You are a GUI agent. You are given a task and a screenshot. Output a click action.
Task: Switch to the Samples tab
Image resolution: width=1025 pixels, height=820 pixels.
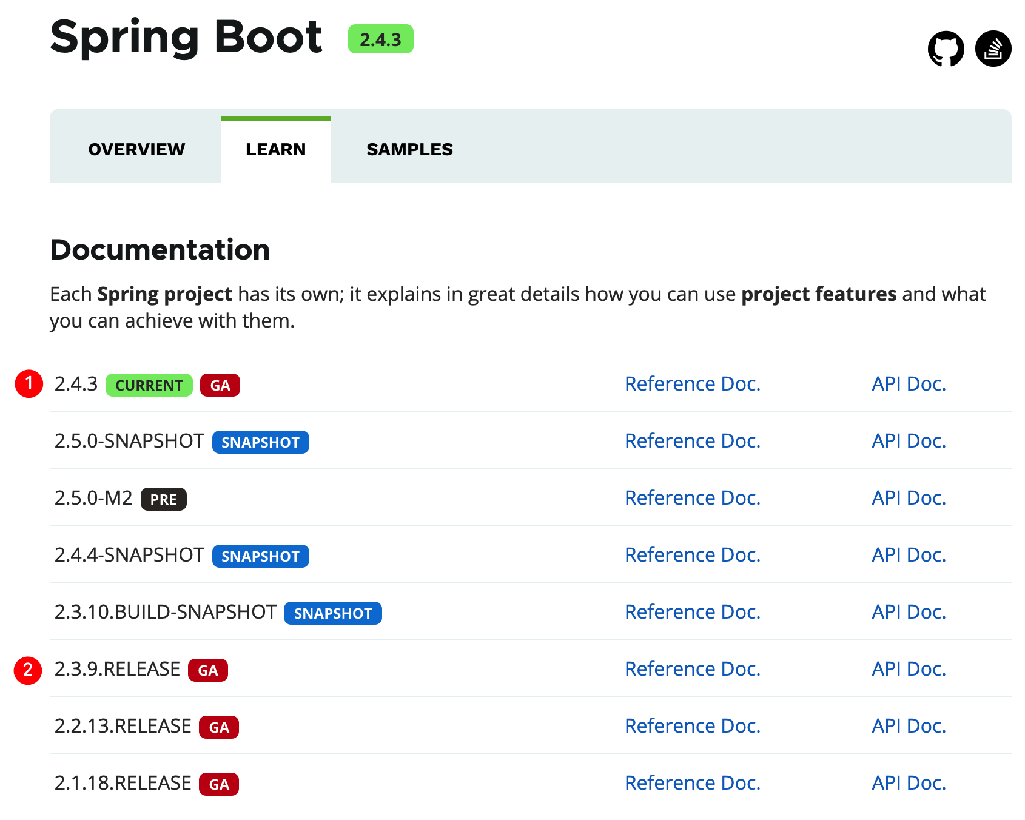(x=409, y=149)
